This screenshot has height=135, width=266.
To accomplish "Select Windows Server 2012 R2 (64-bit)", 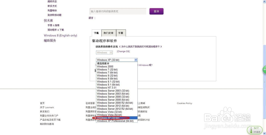I will tap(117, 109).
